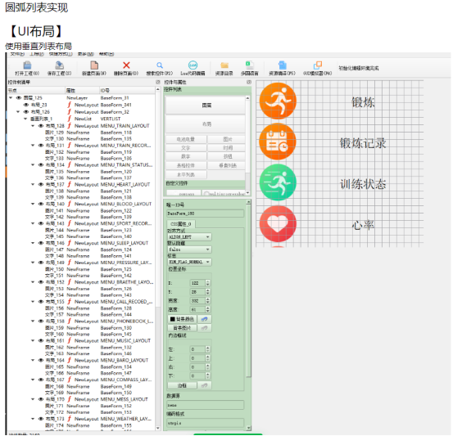Click the 图片 widget button

tap(228, 139)
